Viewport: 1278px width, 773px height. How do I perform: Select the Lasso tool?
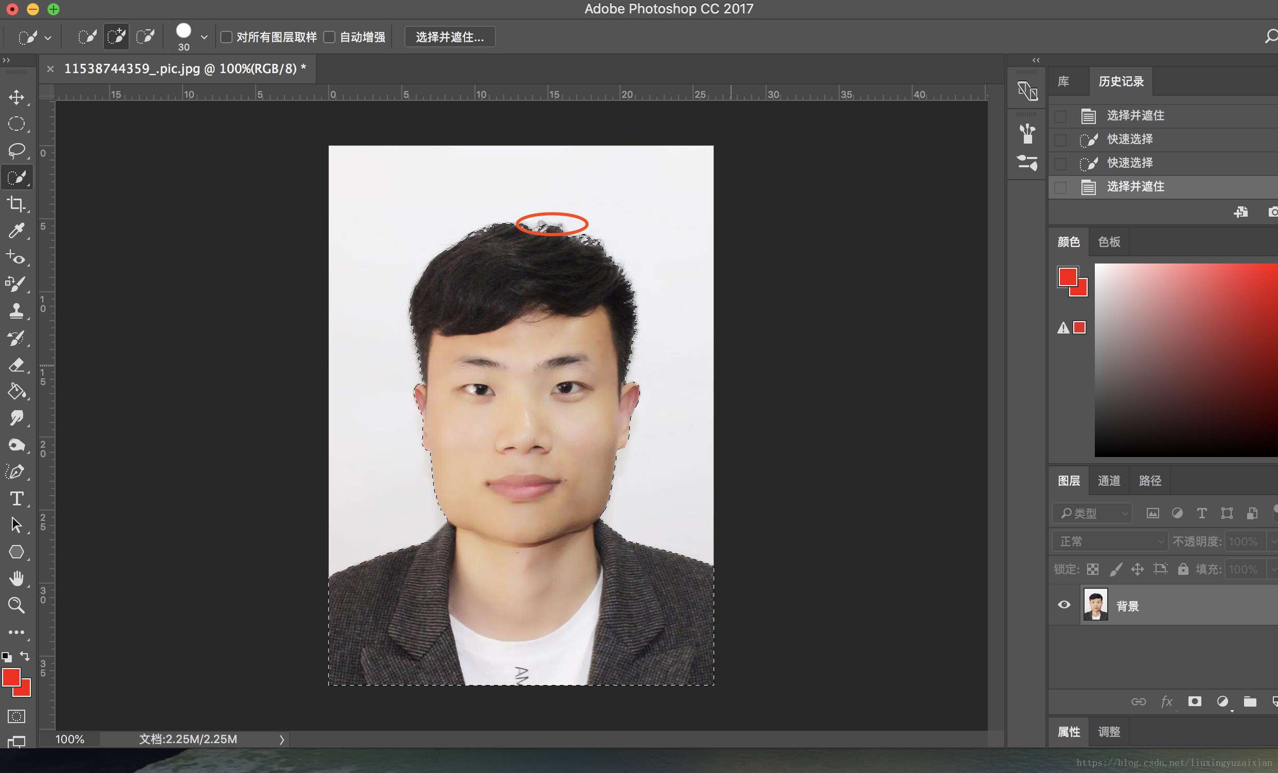tap(16, 150)
